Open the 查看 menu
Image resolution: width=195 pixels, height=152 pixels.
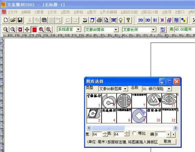39,12
